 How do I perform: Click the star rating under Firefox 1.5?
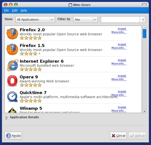(30, 54)
